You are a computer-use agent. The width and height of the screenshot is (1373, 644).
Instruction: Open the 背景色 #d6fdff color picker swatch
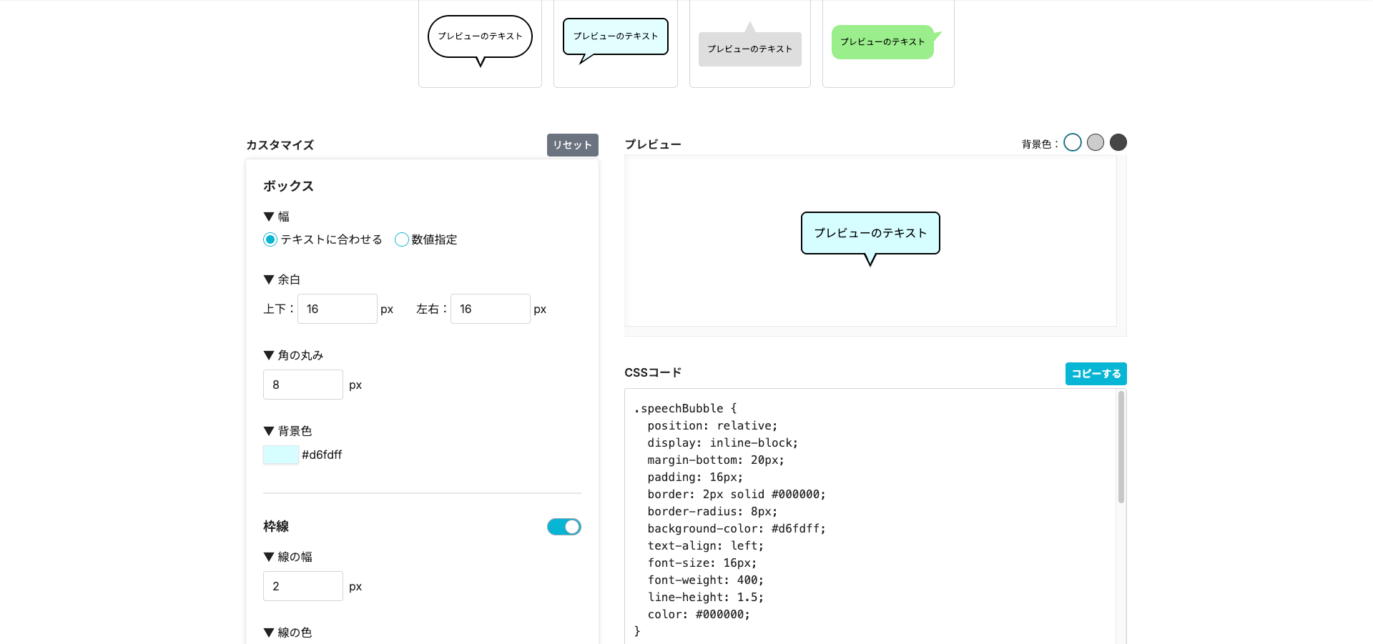coord(281,455)
